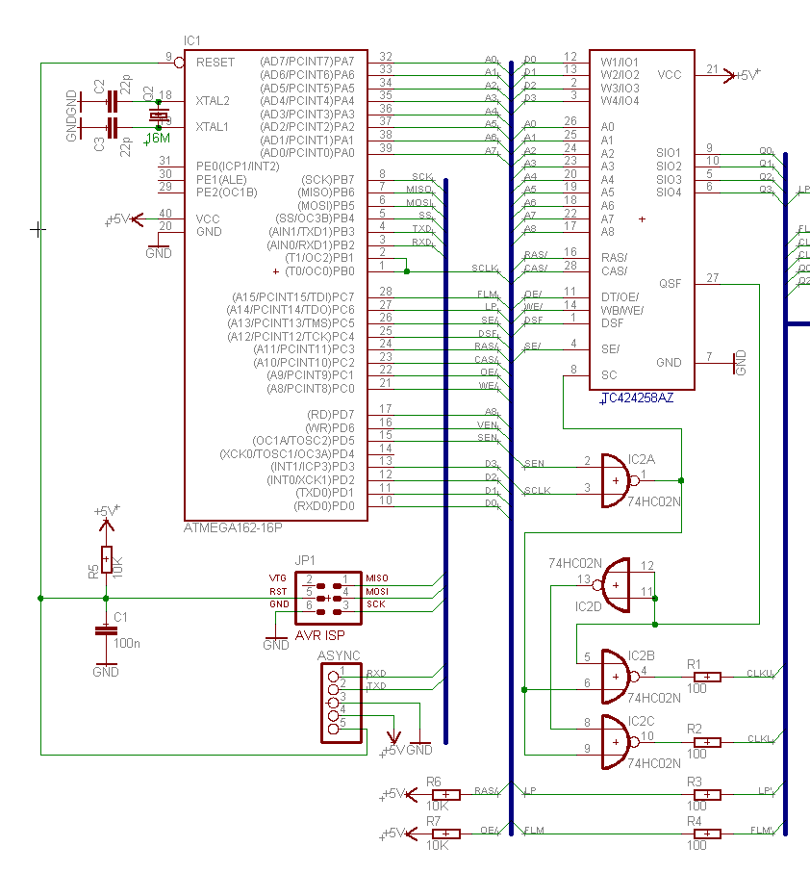The image size is (810, 872).
Task: Click the junction dot on the IC2A output
Action: [681, 480]
